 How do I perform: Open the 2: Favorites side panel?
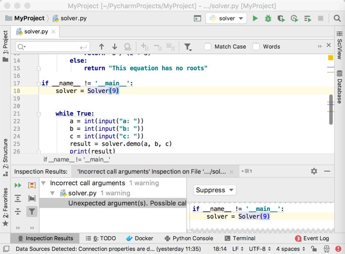point(6,207)
